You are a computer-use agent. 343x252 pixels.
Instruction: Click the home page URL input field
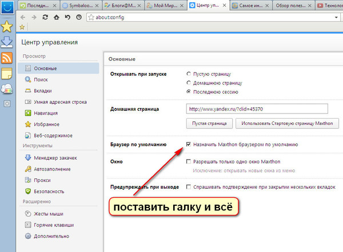(257, 108)
